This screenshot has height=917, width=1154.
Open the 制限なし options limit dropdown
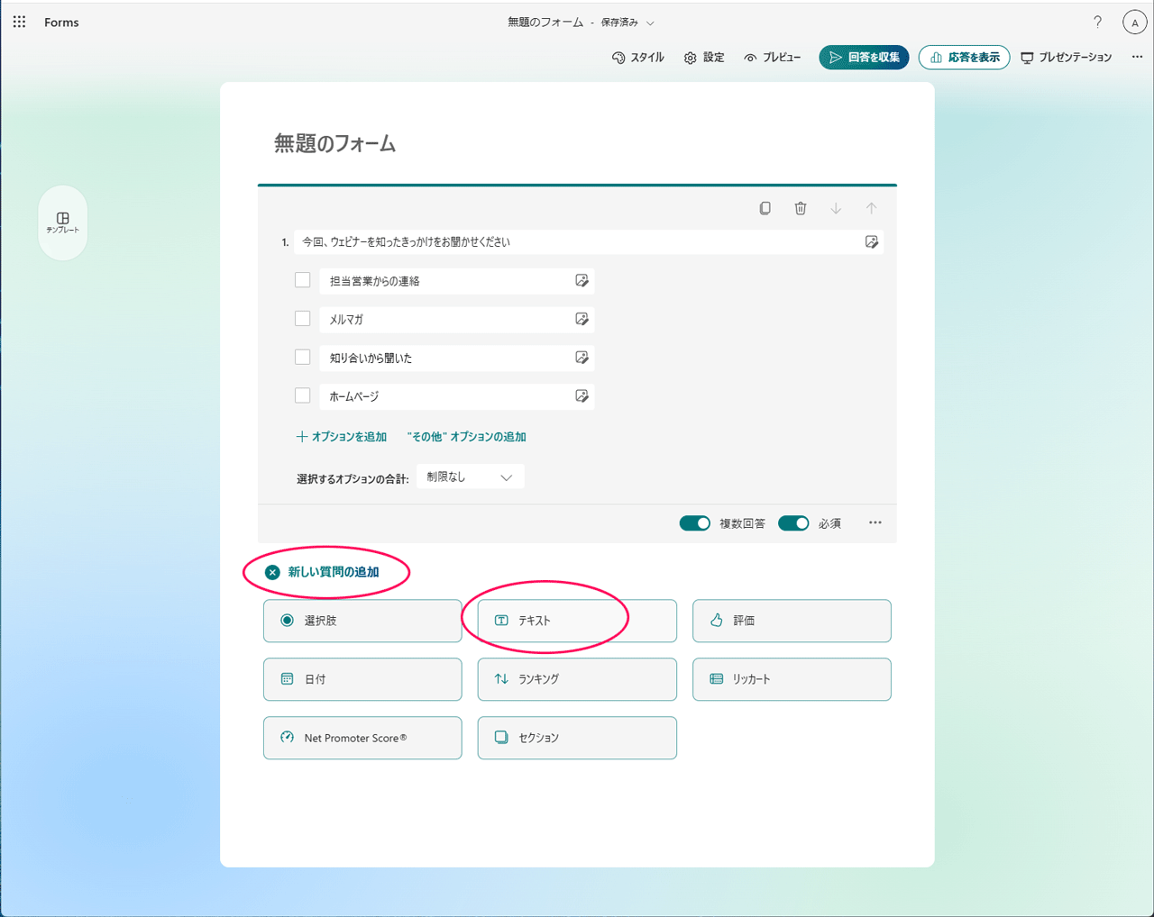click(470, 476)
